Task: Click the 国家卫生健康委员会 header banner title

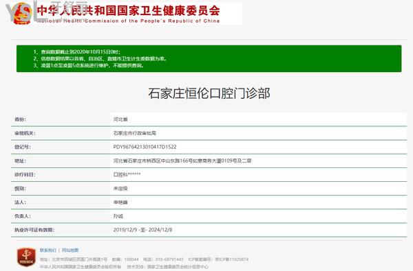Action: click(x=128, y=10)
